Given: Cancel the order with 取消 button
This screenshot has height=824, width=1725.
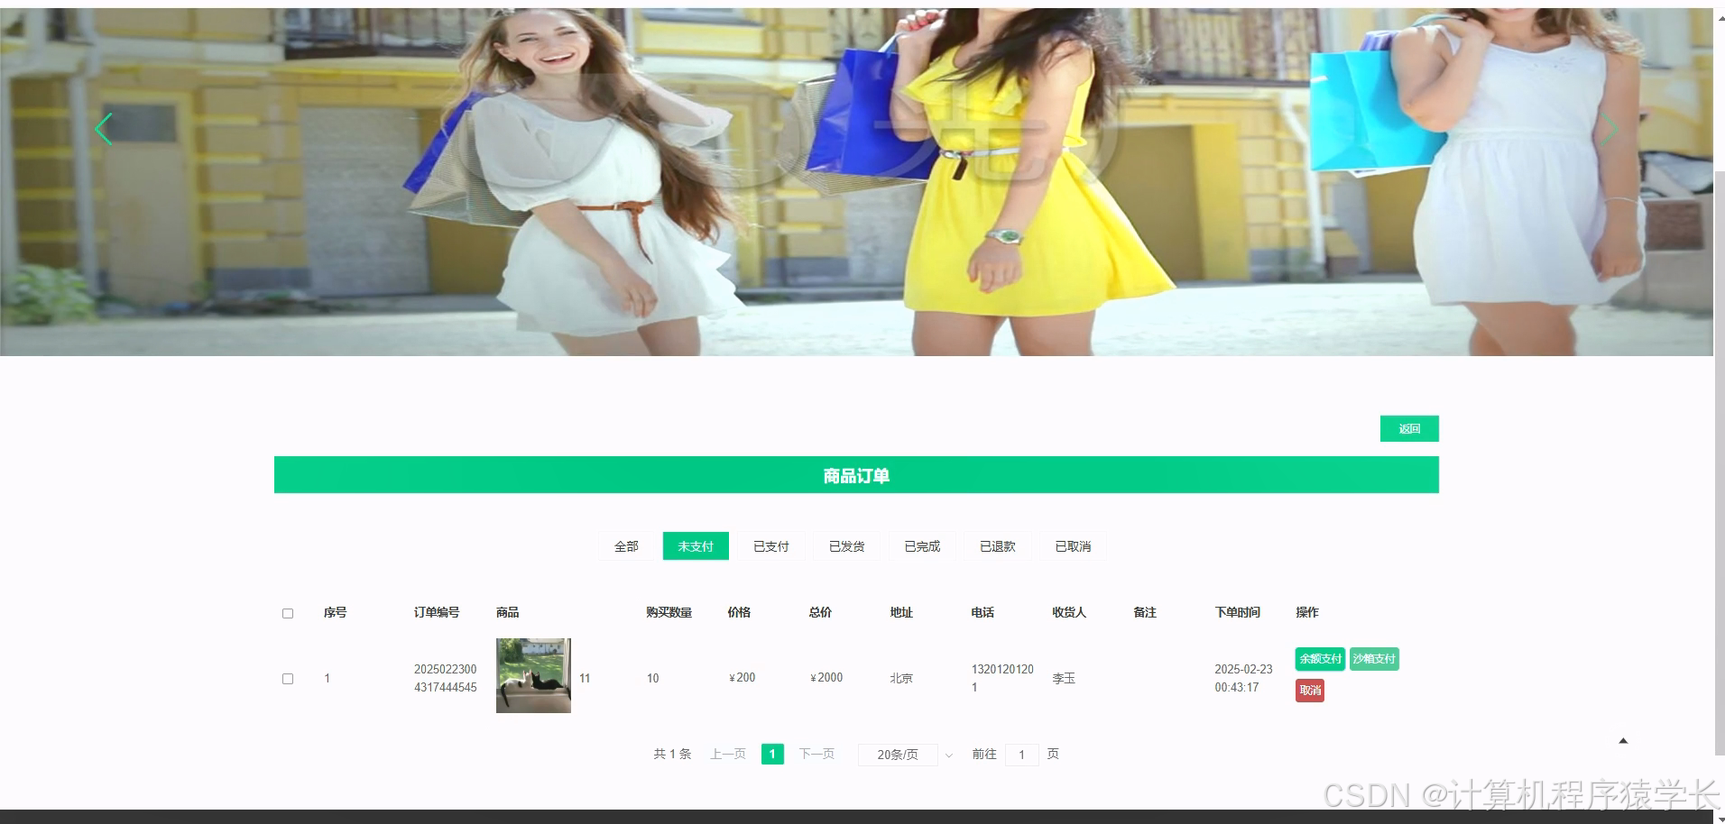Looking at the screenshot, I should click(1310, 691).
